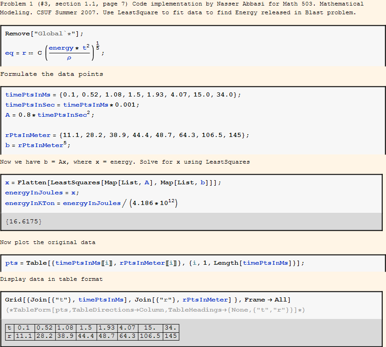The width and height of the screenshot is (386, 347).
Task: Click the commented-out TableForm line
Action: coord(155,310)
